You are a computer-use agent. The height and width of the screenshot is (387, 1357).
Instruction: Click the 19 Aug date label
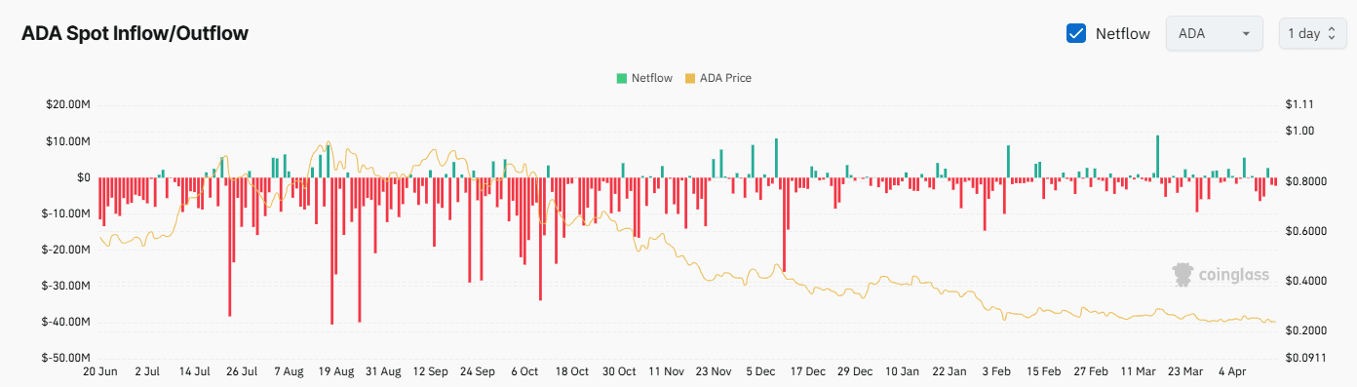click(x=336, y=371)
